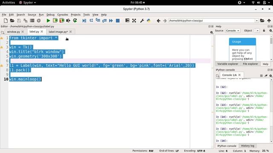Viewport: 273px width, 153px height.
Task: Create a new file with the toolbar icon
Action: [6, 21]
